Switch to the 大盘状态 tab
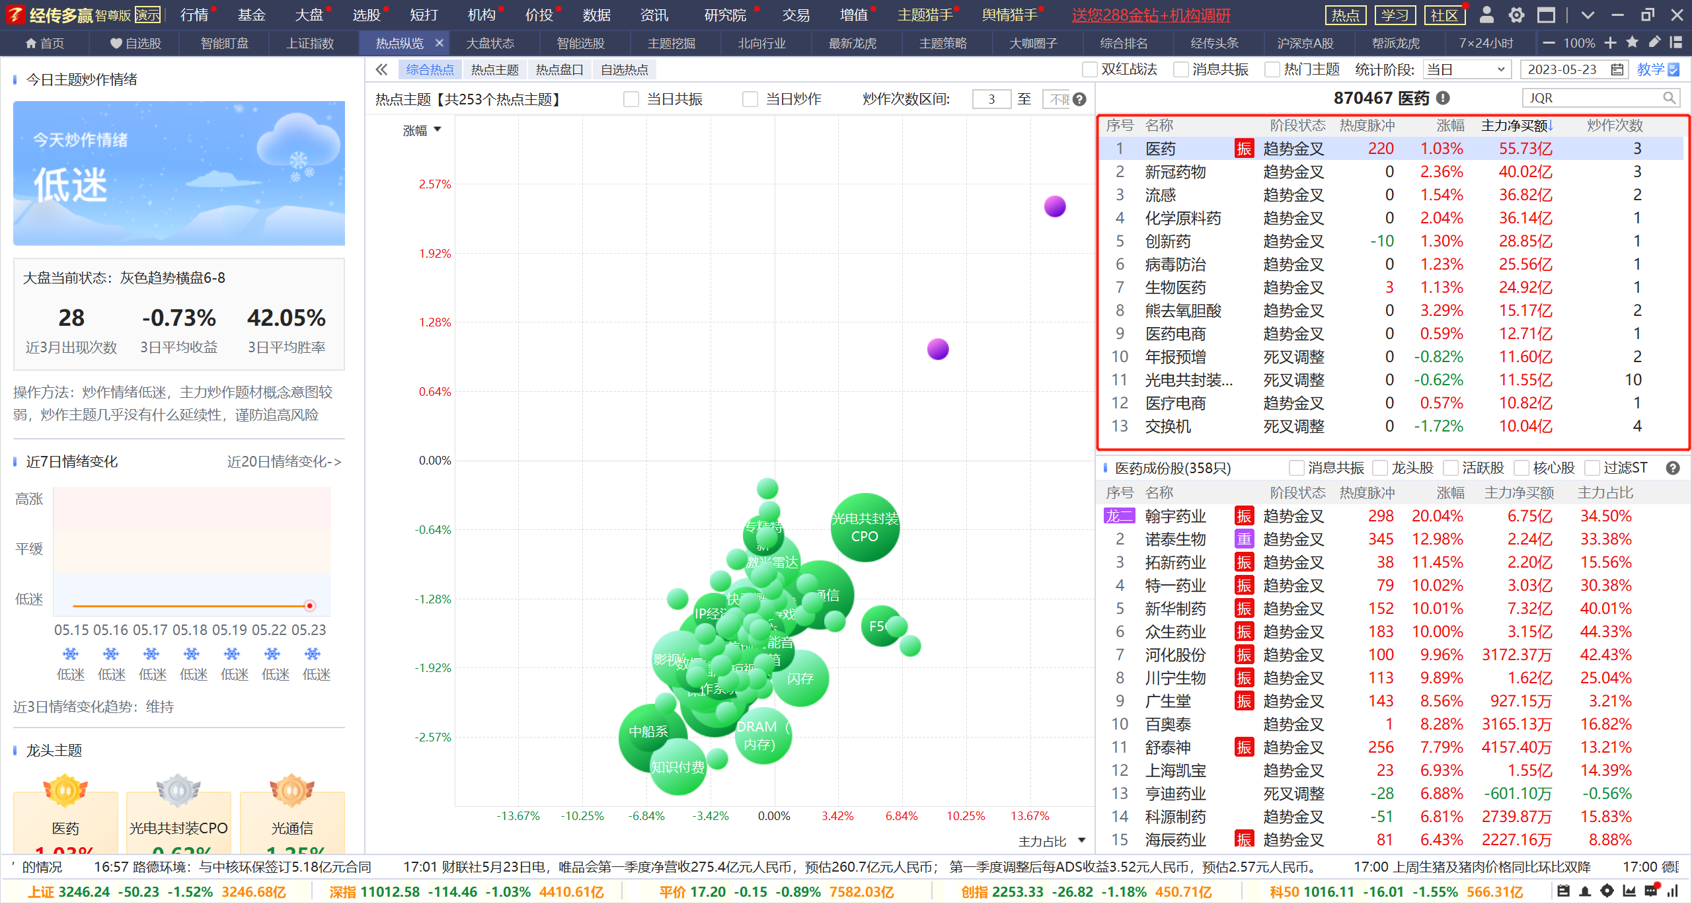This screenshot has width=1692, height=904. pyautogui.click(x=490, y=43)
